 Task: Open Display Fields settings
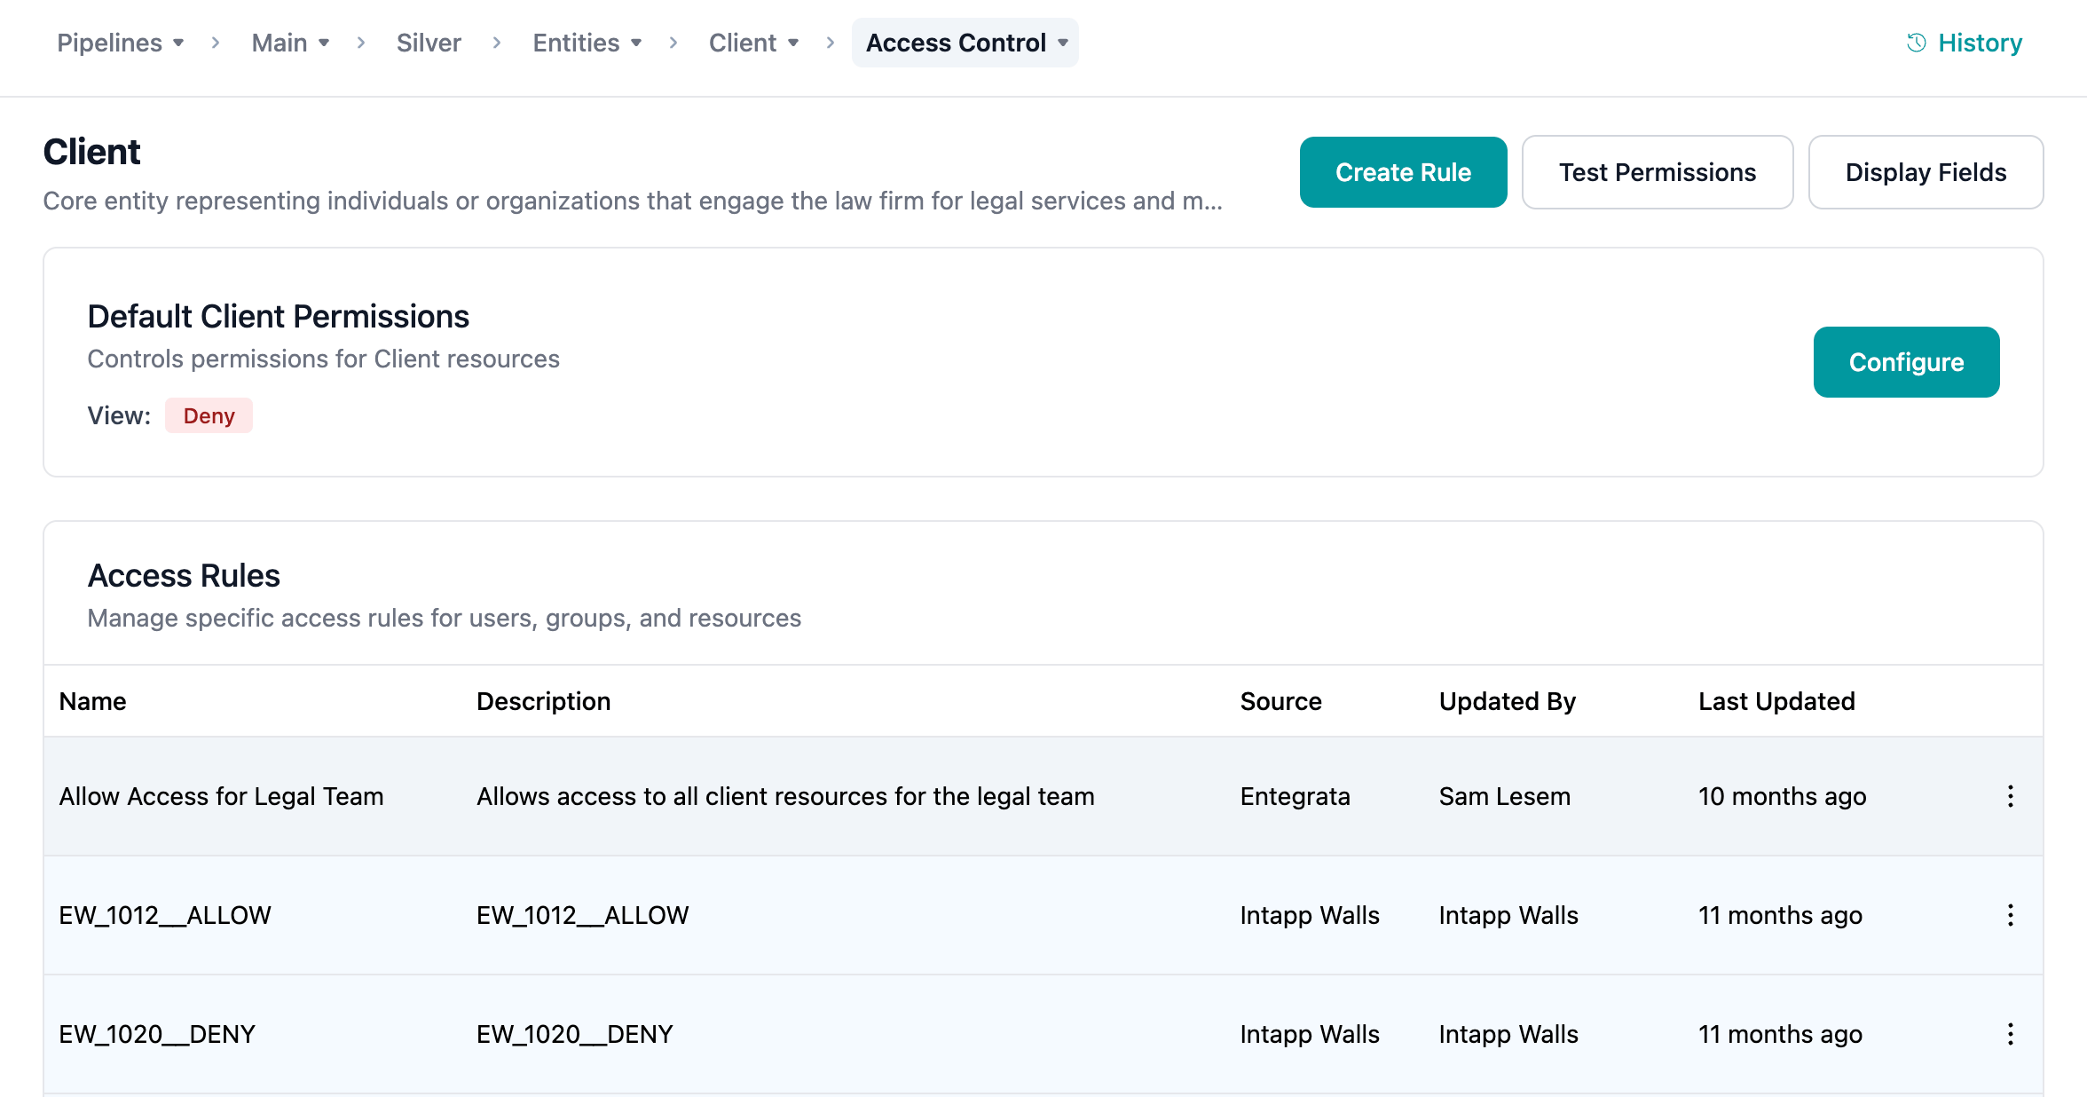pos(1926,172)
